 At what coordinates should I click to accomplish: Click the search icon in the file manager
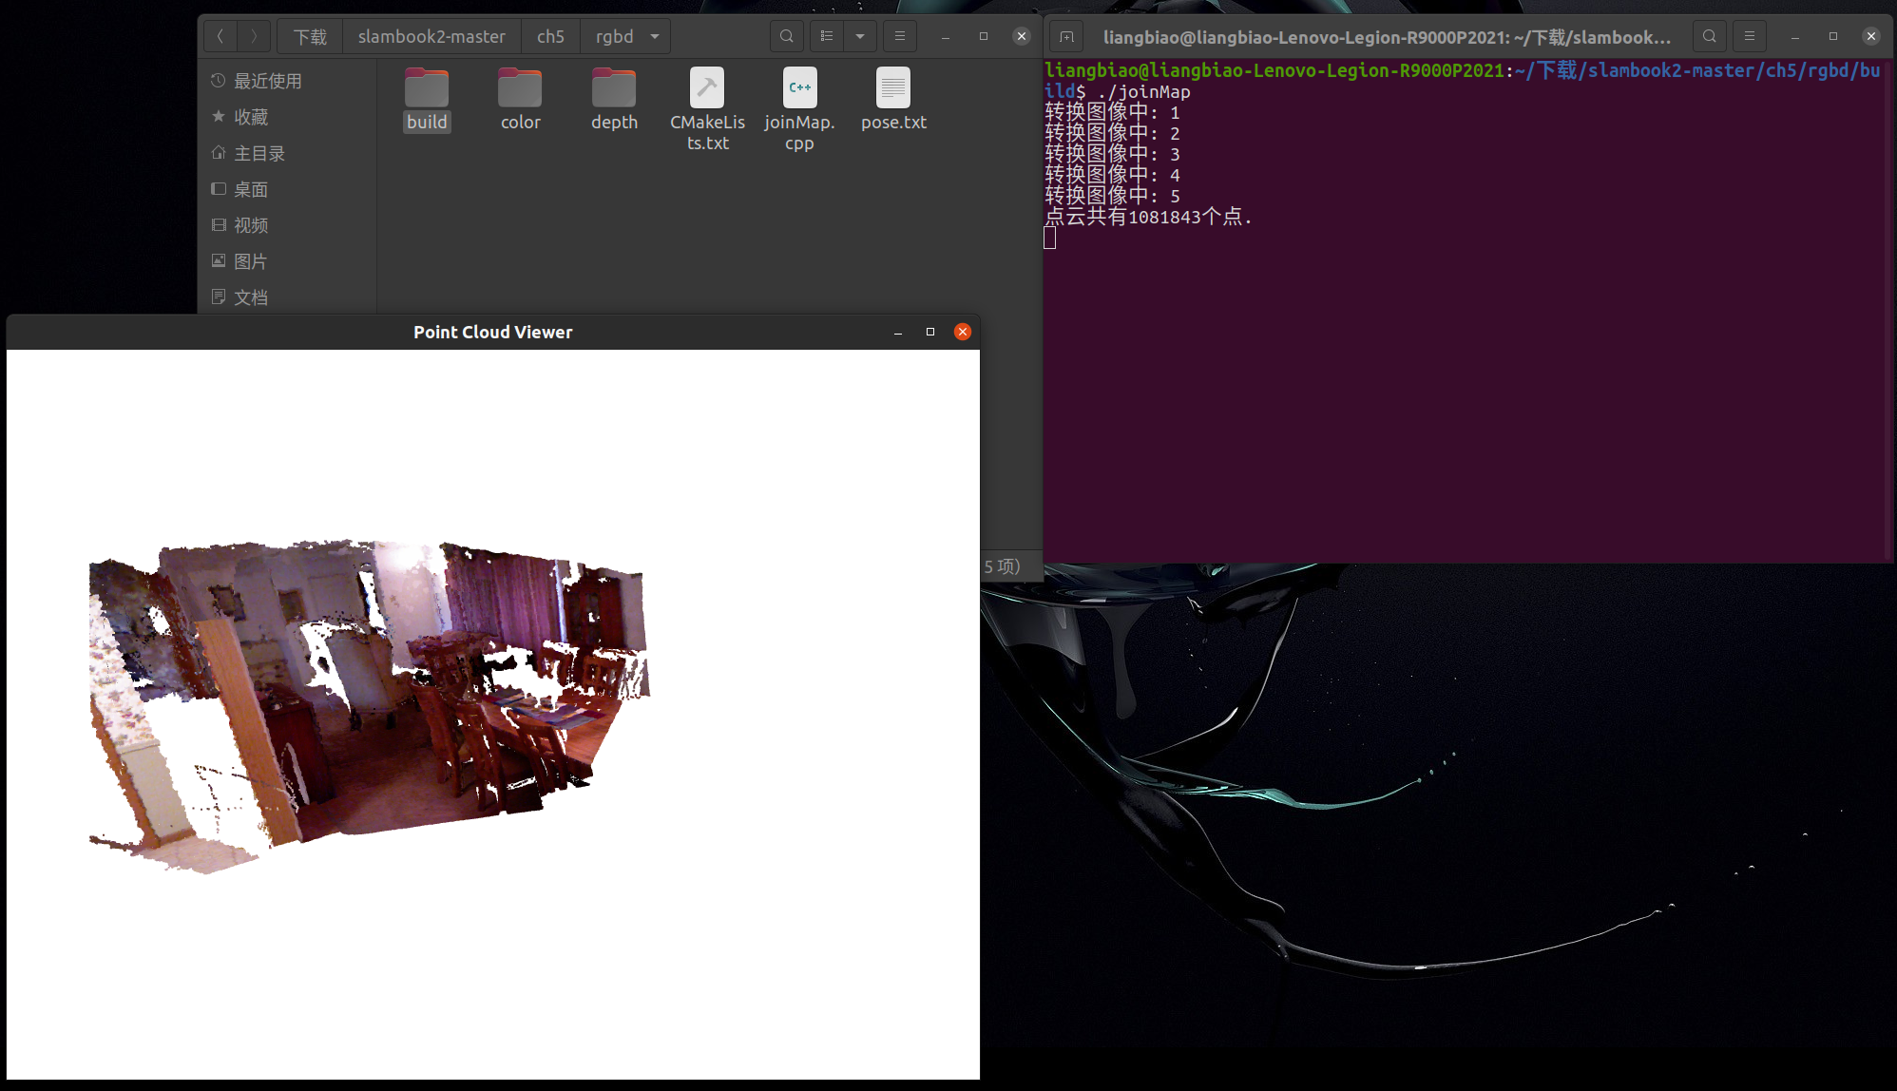pos(786,35)
